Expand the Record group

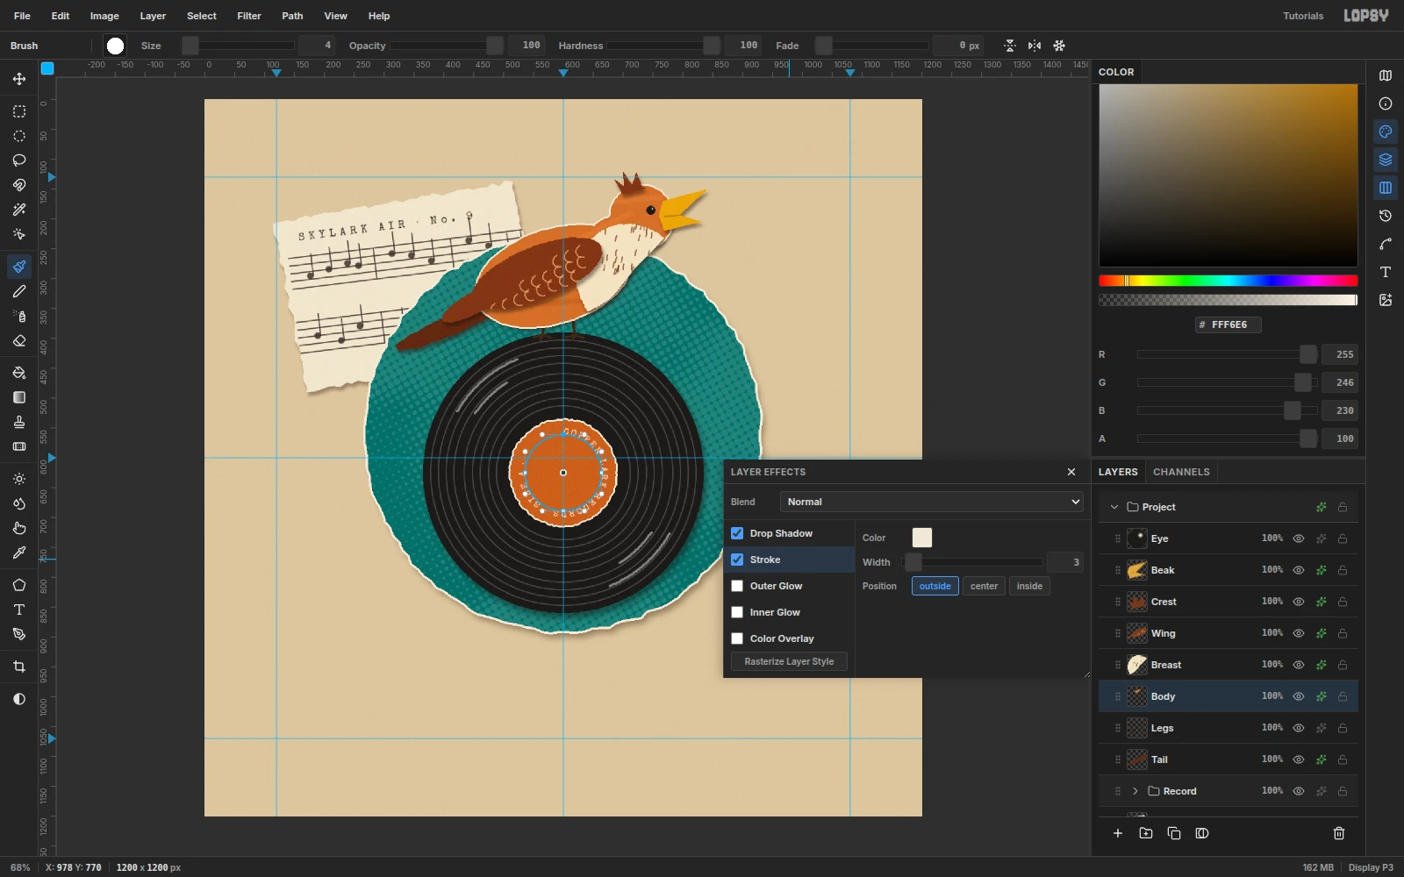pyautogui.click(x=1135, y=791)
